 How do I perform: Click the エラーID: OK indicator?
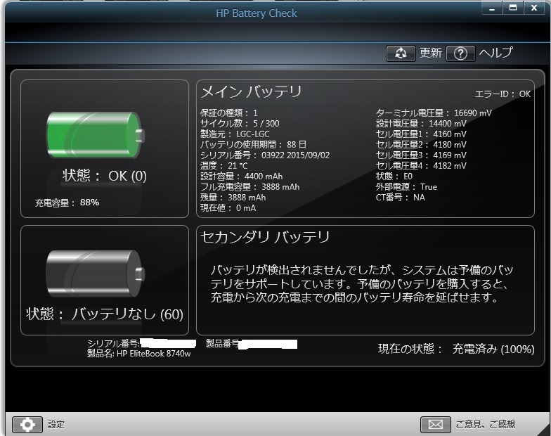pos(503,94)
